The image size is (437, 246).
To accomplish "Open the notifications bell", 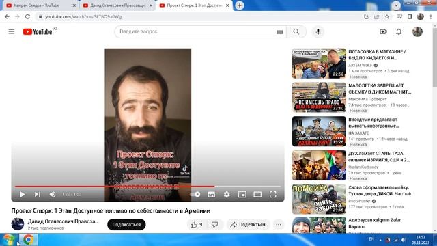I will [399, 32].
